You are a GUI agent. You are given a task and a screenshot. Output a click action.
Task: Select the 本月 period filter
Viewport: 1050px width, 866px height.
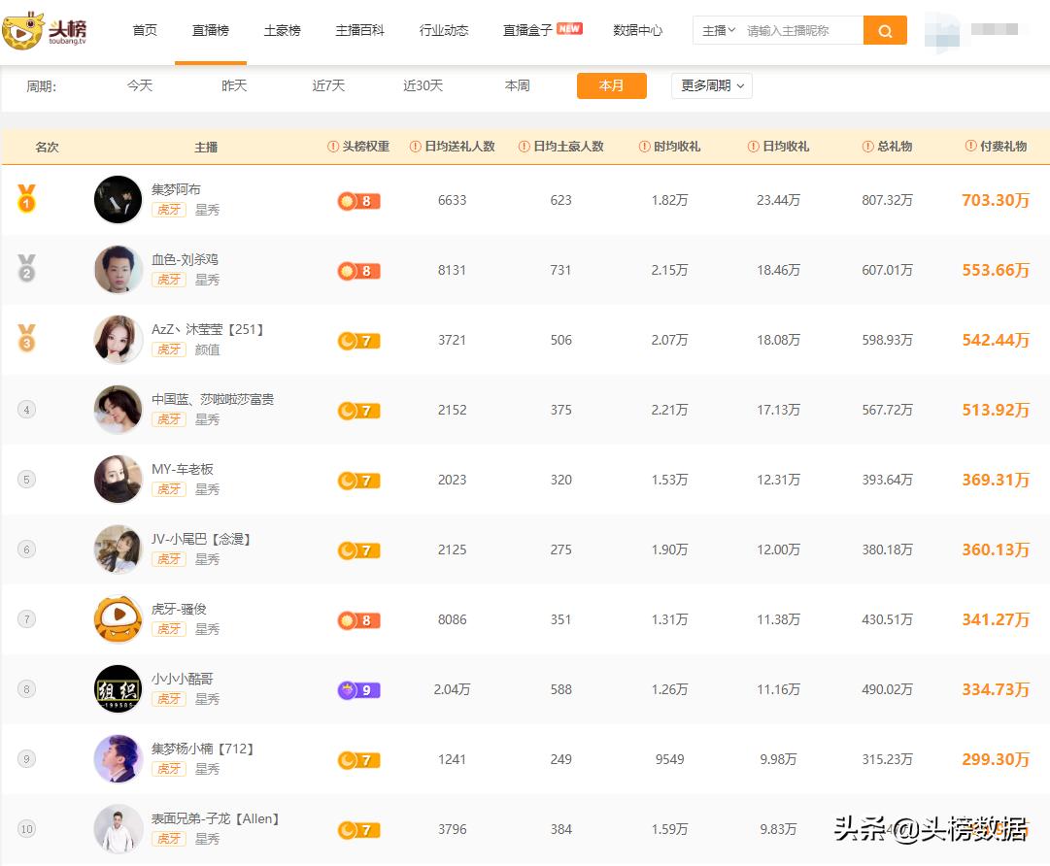tap(611, 85)
